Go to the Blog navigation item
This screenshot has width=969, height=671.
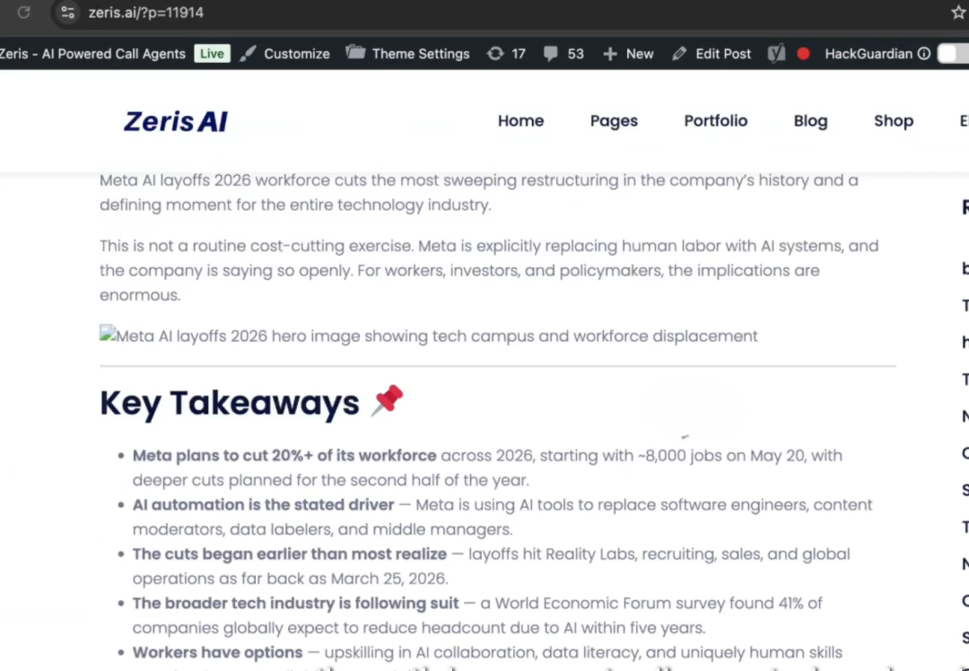pyautogui.click(x=810, y=121)
